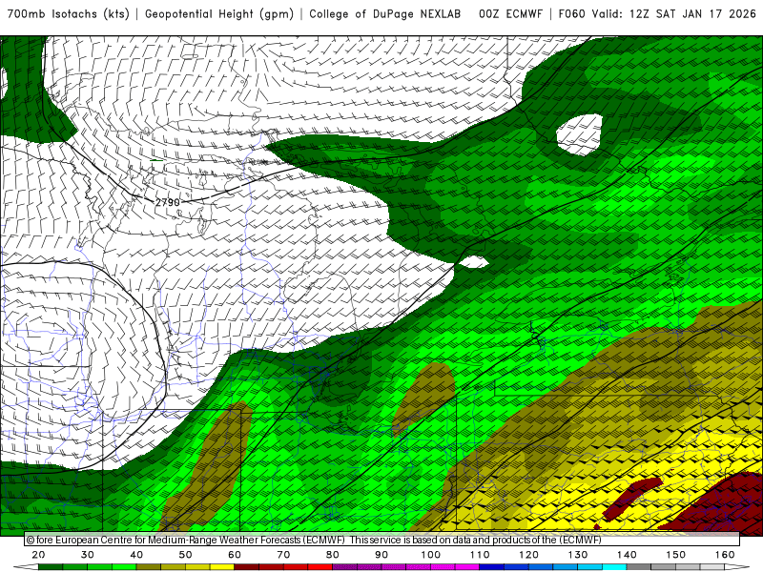This screenshot has width=763, height=572.
Task: Click the '30' color scale label
Action: pos(88,555)
